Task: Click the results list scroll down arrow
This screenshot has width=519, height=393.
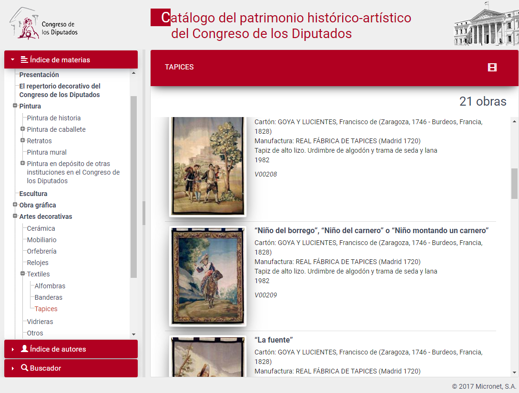Action: pos(514,373)
